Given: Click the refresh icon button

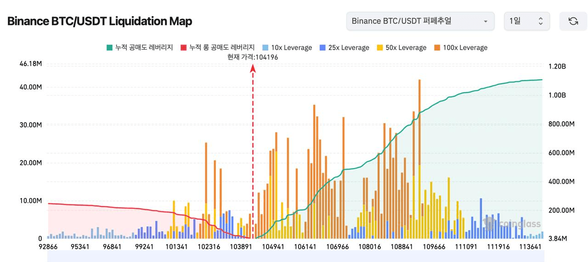Looking at the screenshot, I should tap(573, 21).
